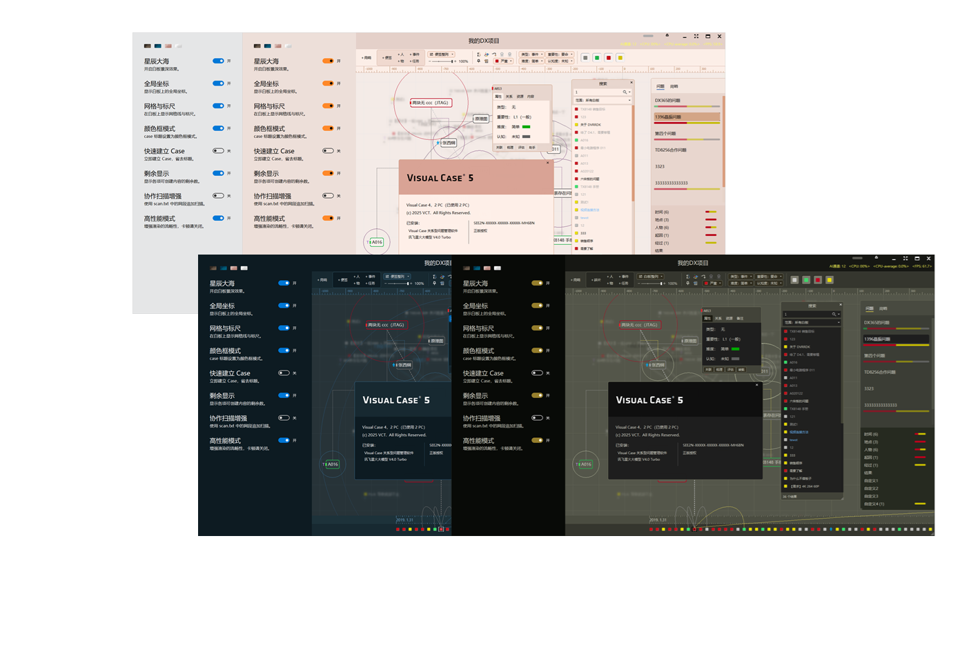
Task: Click the + 便签 button in the pink toolbar
Action: [x=386, y=58]
